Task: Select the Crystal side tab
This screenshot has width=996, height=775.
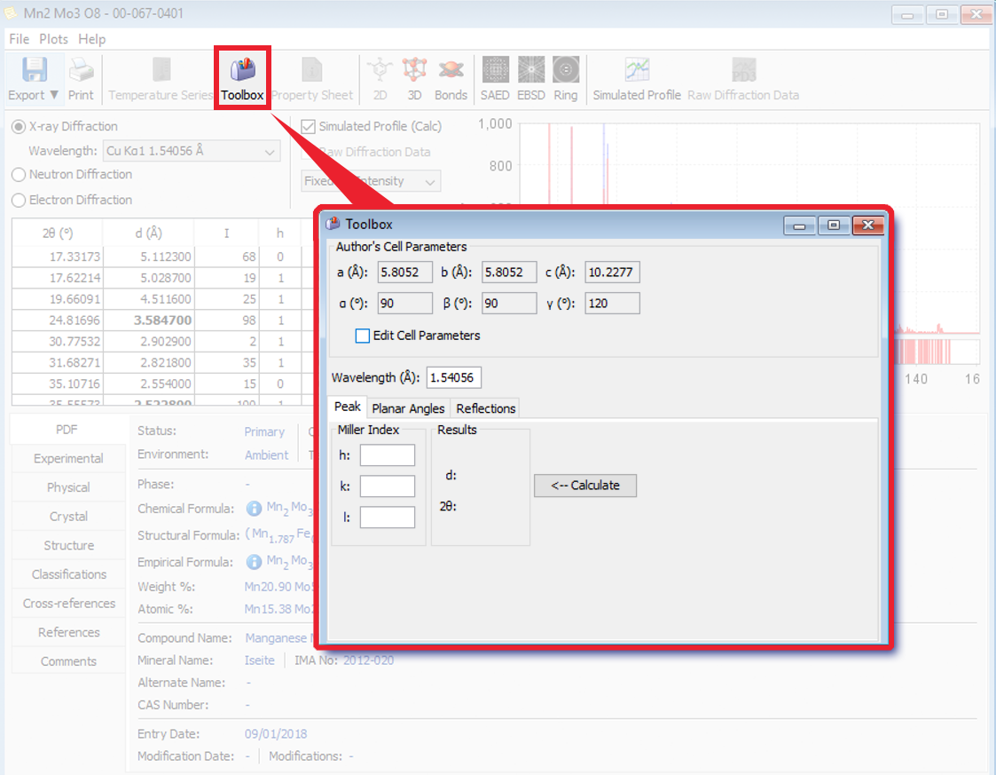Action: (x=68, y=517)
